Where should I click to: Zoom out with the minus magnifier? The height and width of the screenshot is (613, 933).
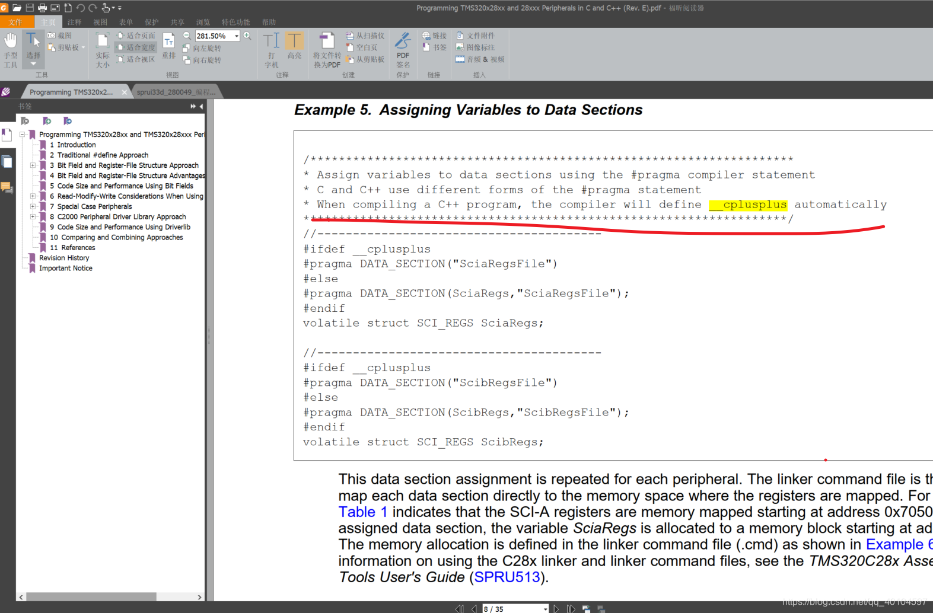187,36
